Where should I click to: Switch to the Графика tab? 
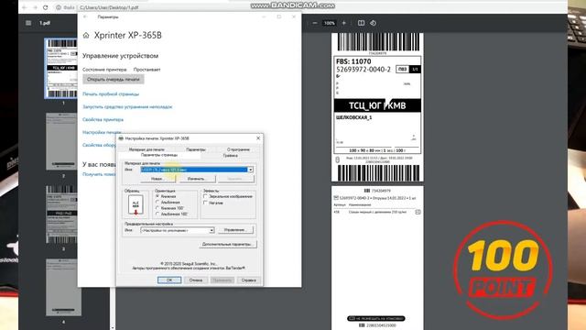click(230, 155)
